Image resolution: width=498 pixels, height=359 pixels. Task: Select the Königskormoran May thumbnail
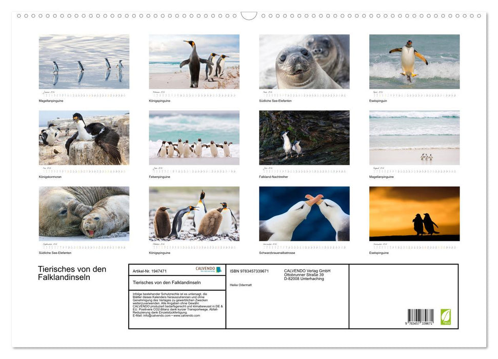(84, 138)
